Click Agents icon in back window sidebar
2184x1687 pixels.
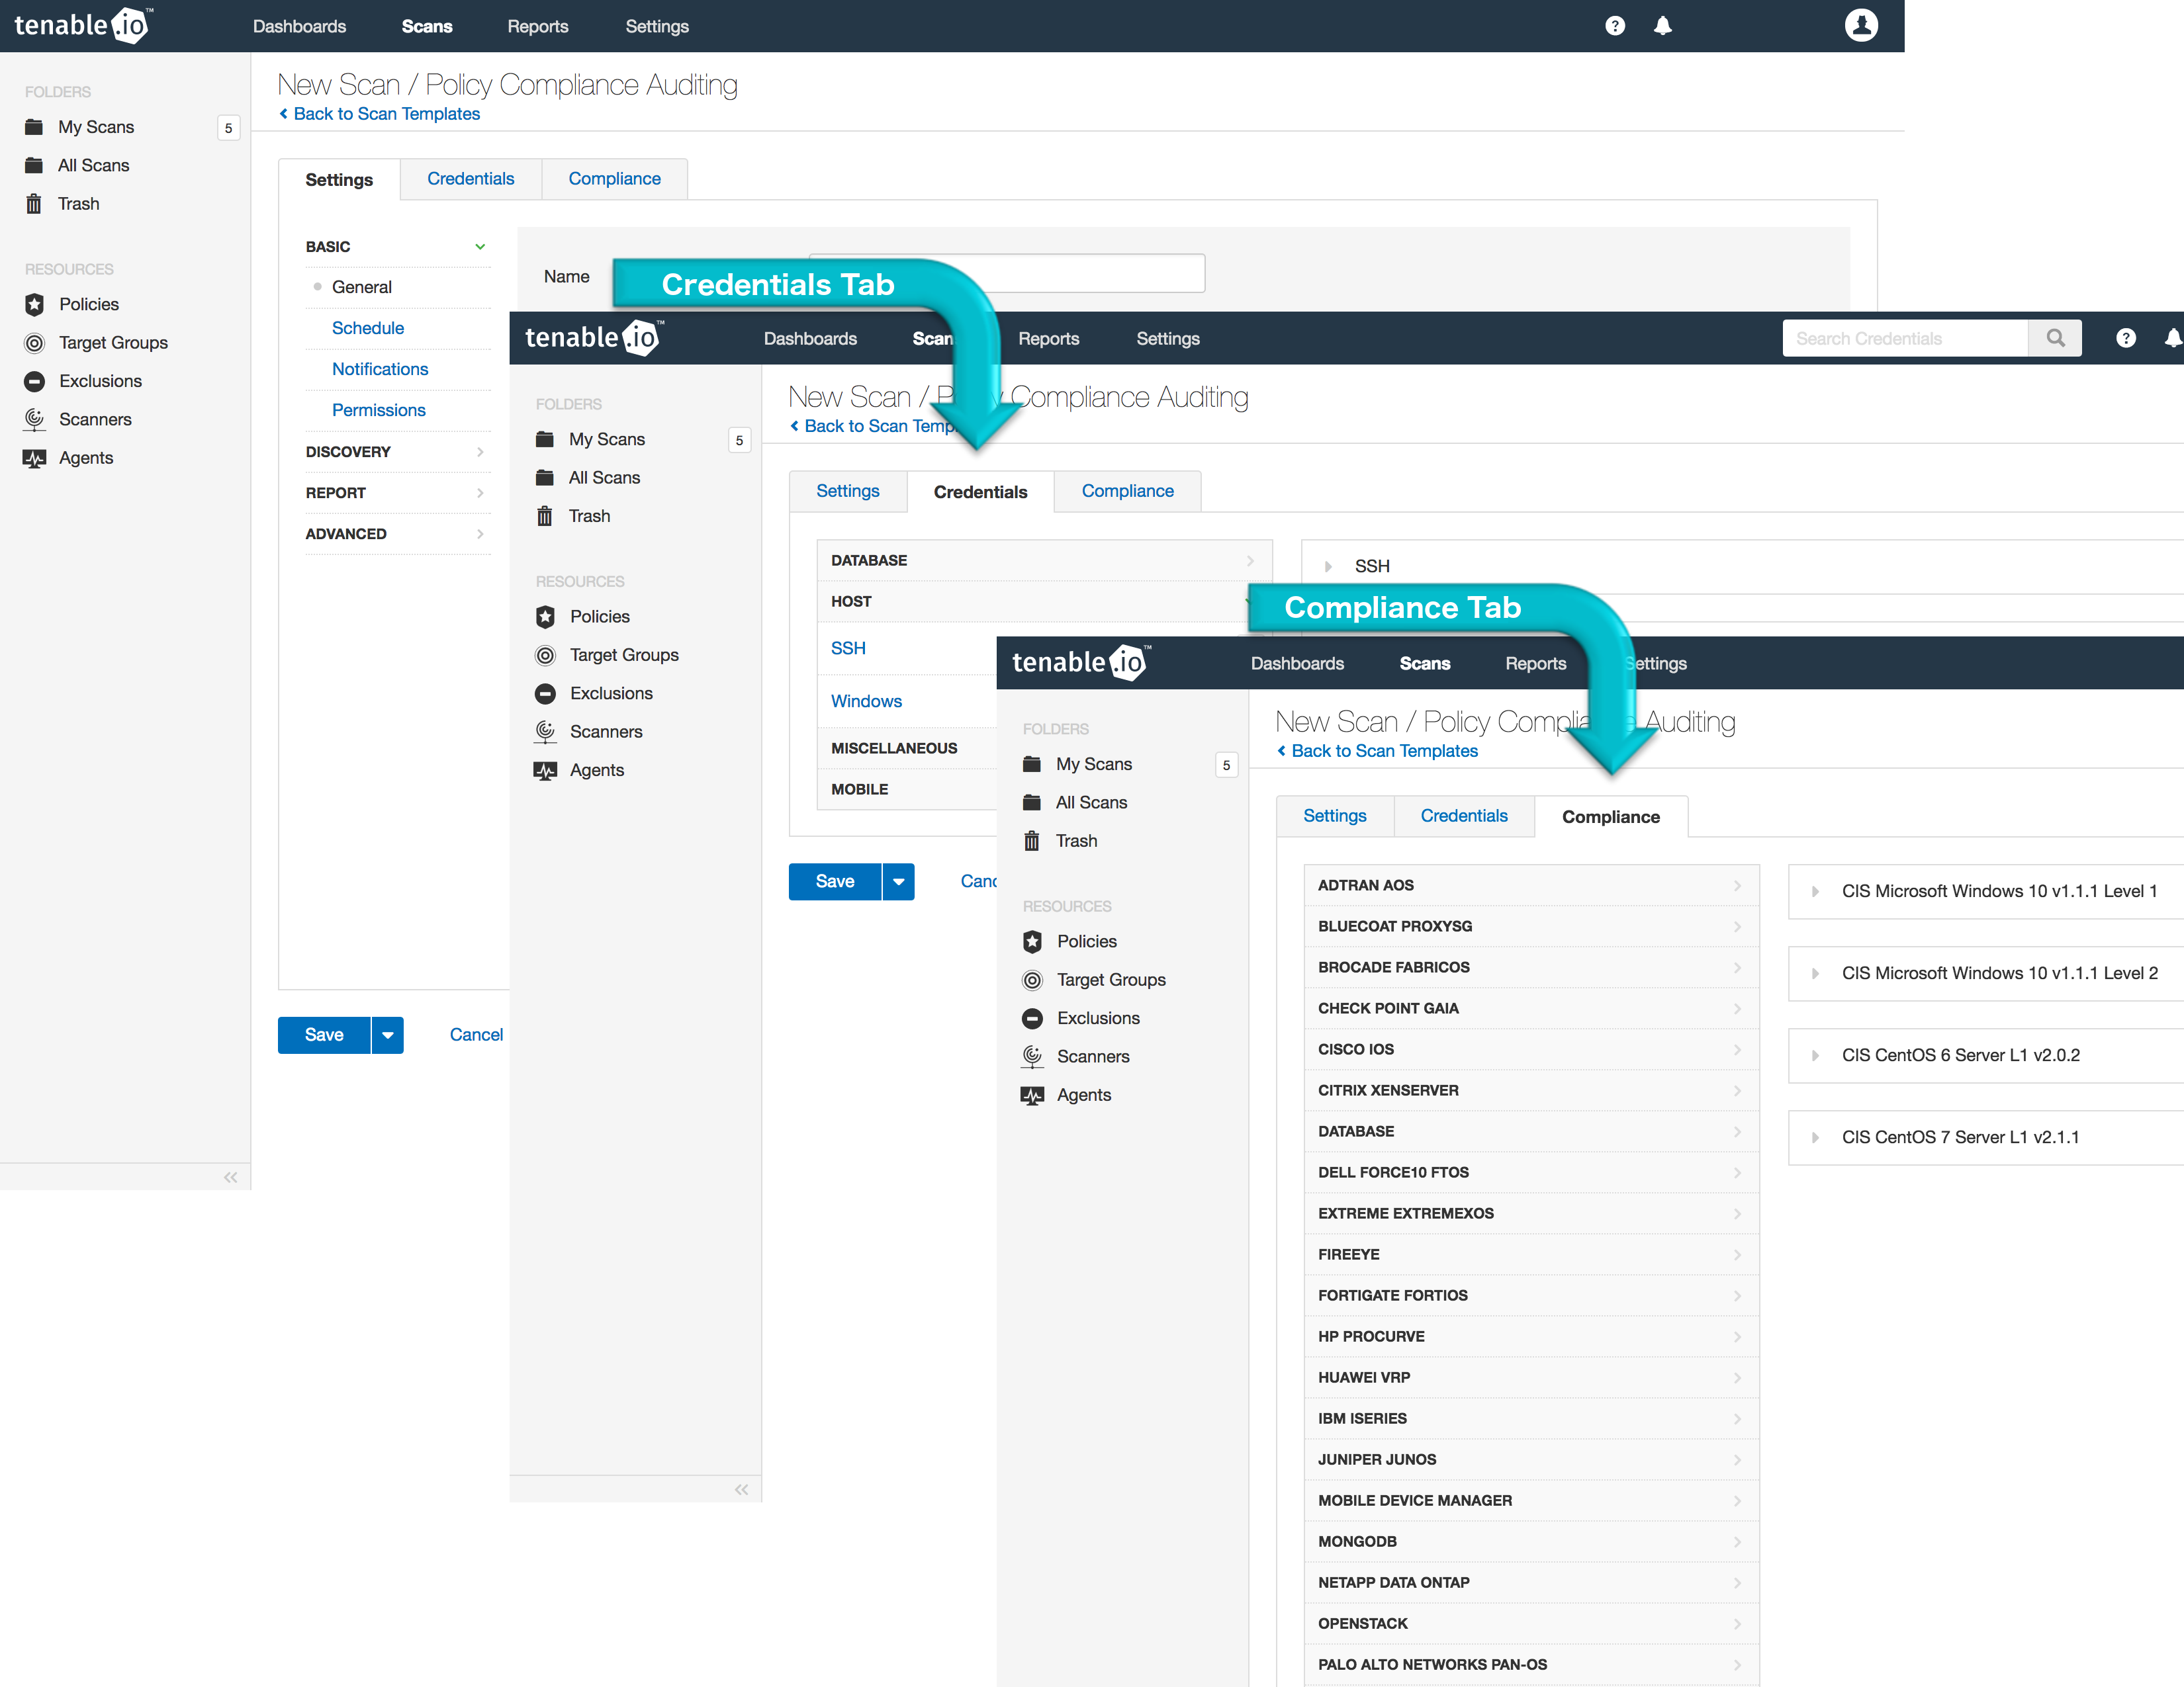(x=35, y=458)
